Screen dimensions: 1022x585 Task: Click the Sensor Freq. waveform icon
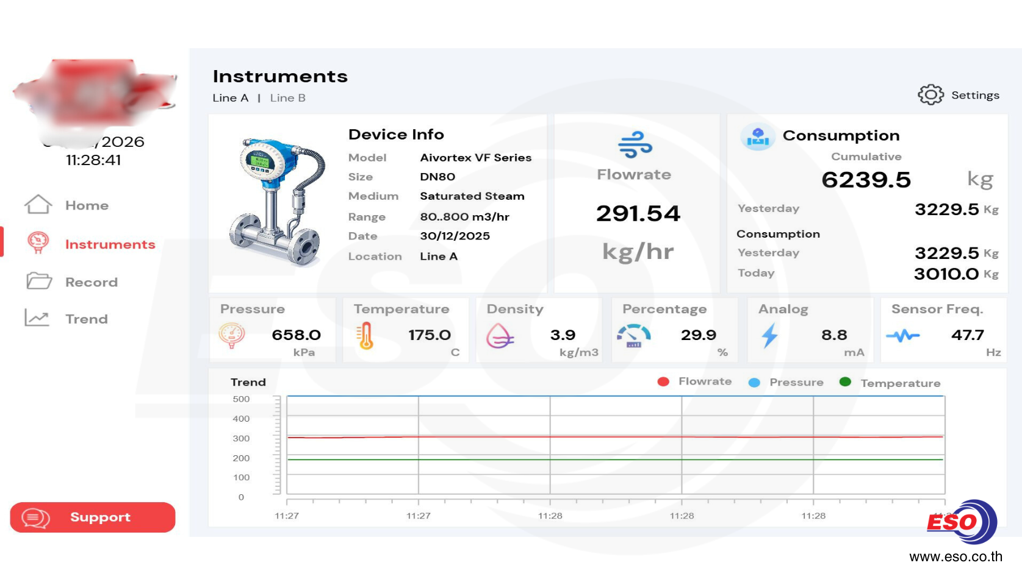point(902,336)
